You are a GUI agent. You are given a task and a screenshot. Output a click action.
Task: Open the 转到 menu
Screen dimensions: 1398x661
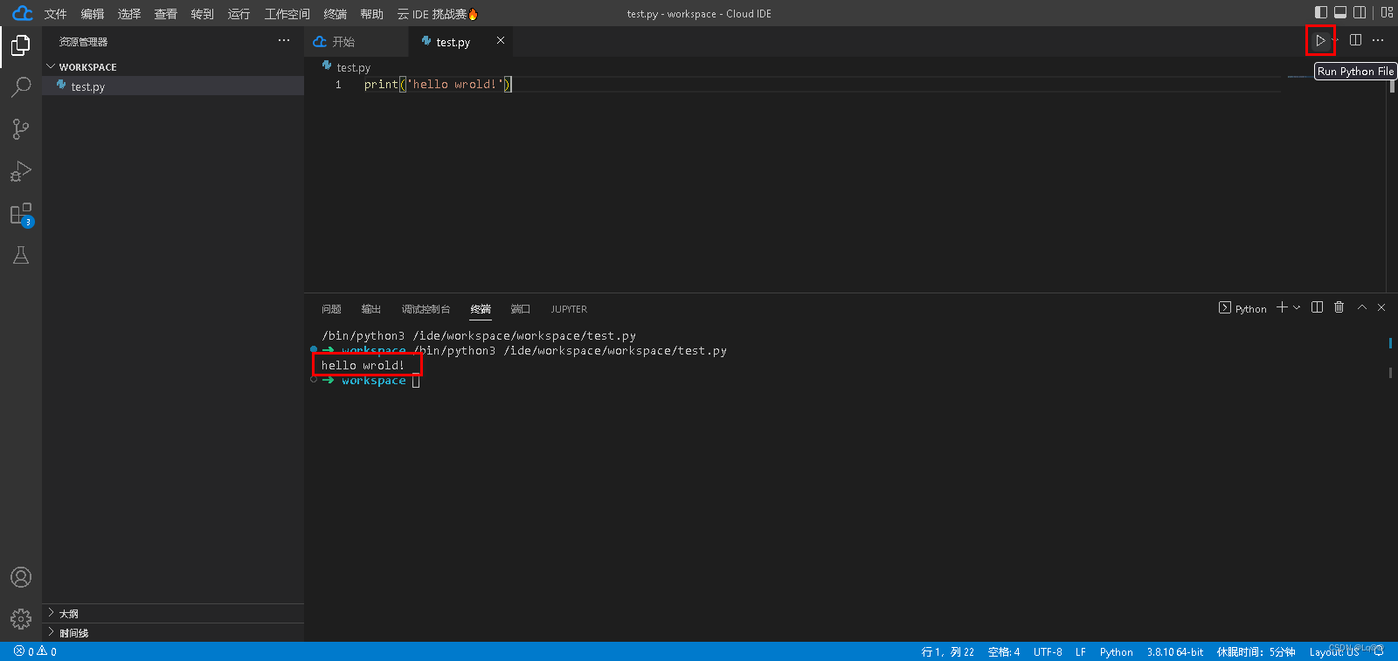tap(203, 14)
